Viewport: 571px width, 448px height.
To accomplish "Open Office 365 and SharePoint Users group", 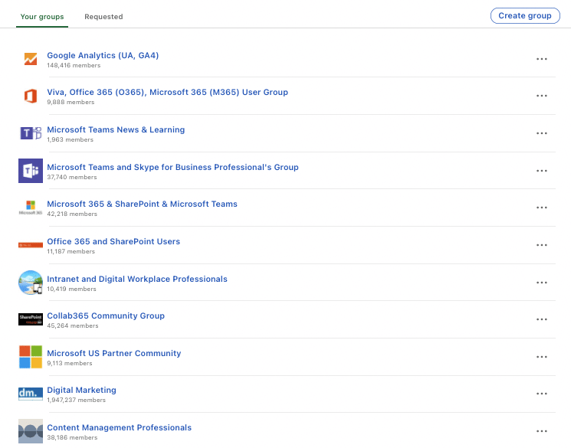I will [x=113, y=241].
